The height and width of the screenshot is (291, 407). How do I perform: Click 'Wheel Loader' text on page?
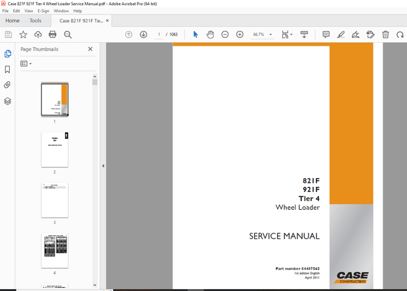pyautogui.click(x=297, y=207)
